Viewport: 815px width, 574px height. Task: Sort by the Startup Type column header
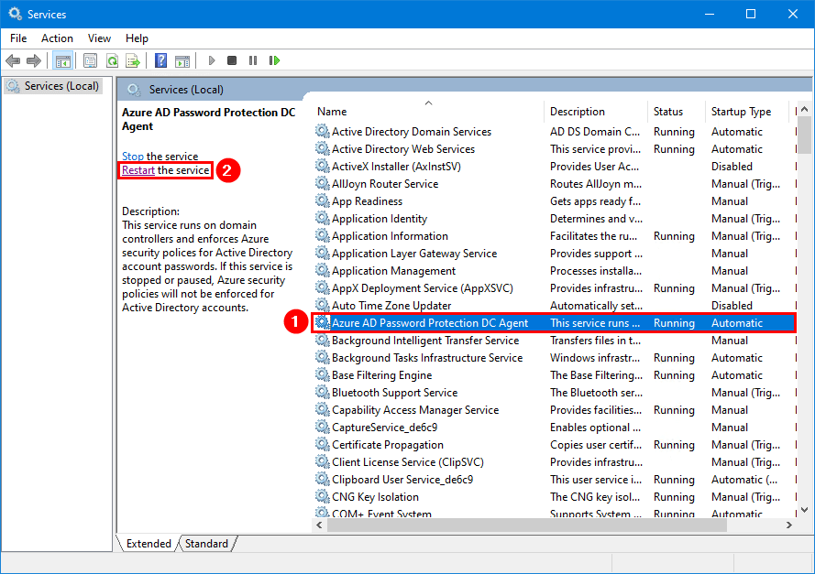[747, 112]
